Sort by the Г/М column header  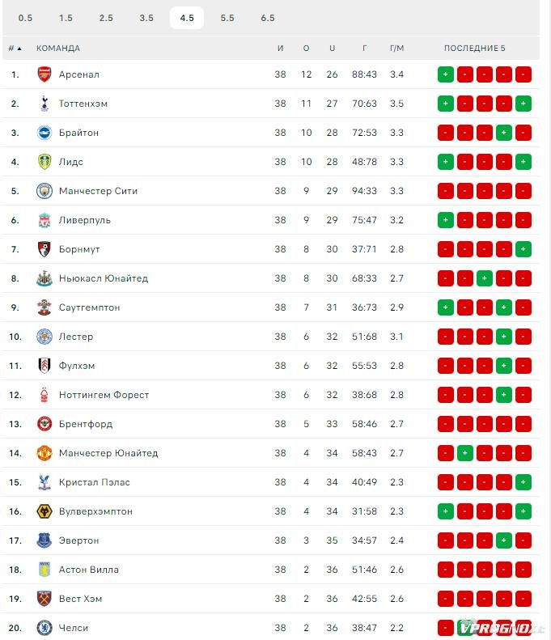396,49
